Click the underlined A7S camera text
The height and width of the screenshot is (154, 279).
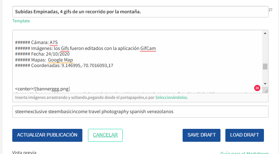[54, 43]
